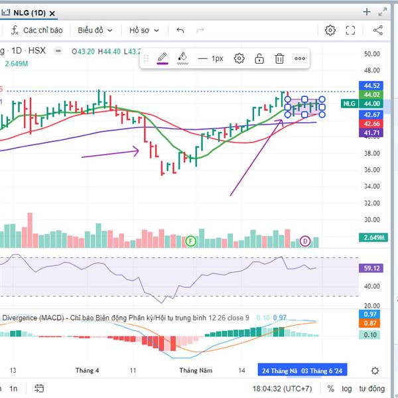The image size is (398, 398).
Task: Select the MACD 0.97 value tag
Action: coord(369,314)
